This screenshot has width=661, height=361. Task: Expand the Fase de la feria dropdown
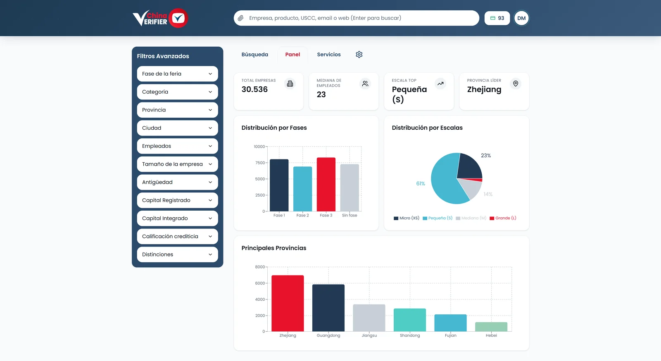[x=177, y=74]
